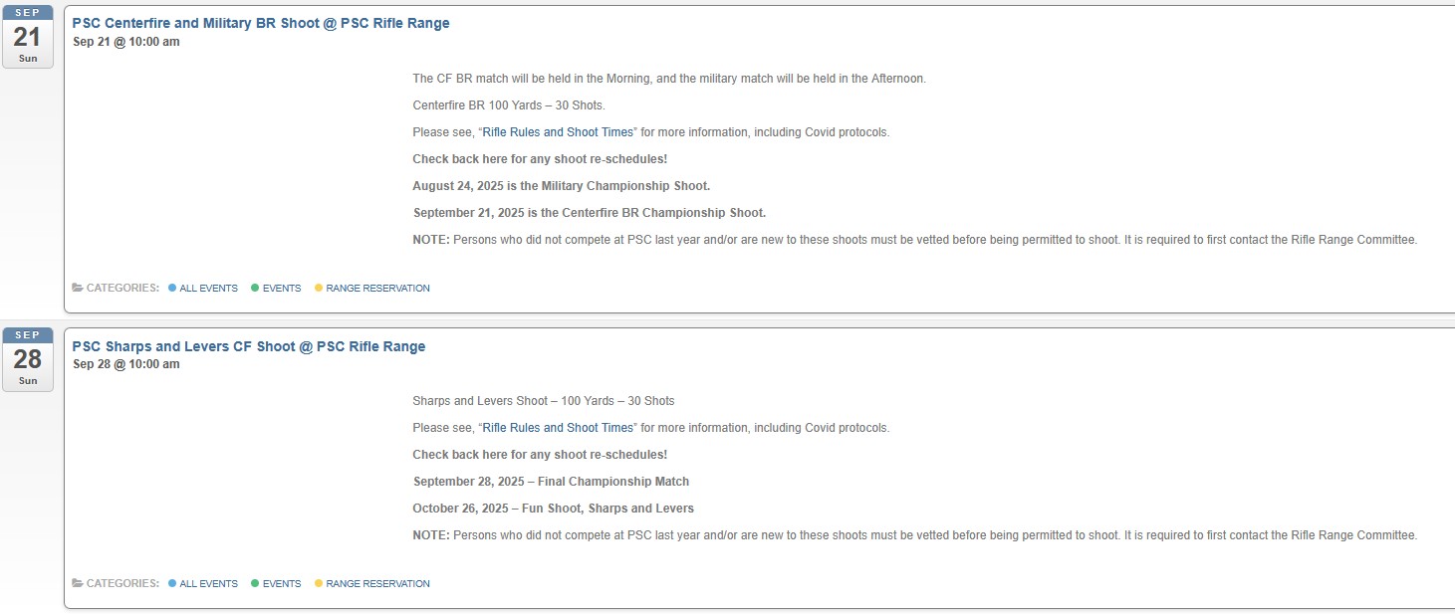Open PSC Centerfire and Military BR Shoot title
The height and width of the screenshot is (614, 1455).
(261, 23)
